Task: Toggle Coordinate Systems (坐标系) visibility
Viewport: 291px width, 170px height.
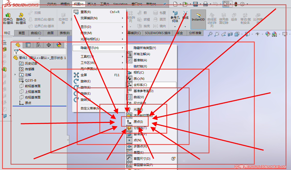Action: click(x=151, y=85)
